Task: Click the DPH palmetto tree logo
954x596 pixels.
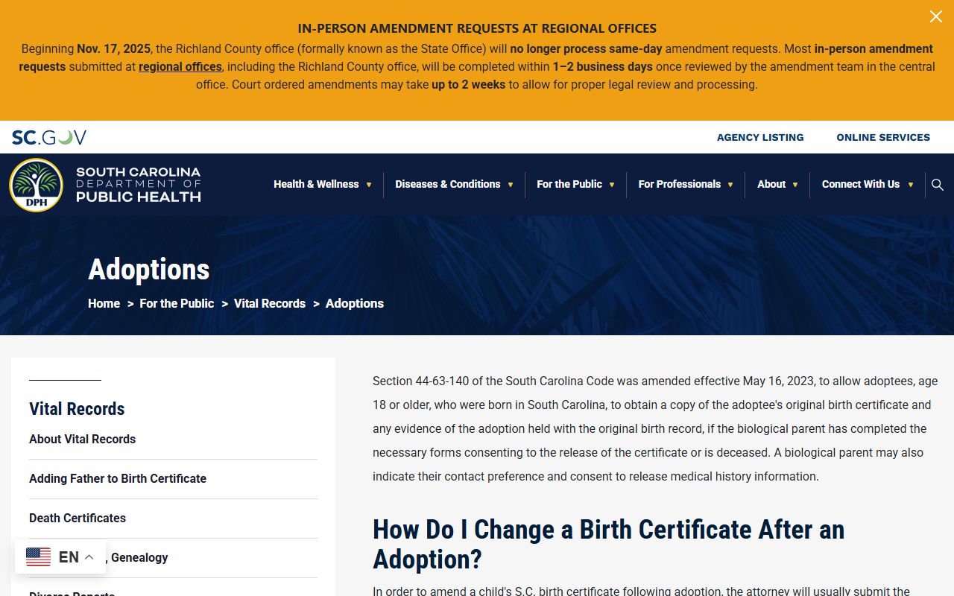Action: click(x=36, y=185)
